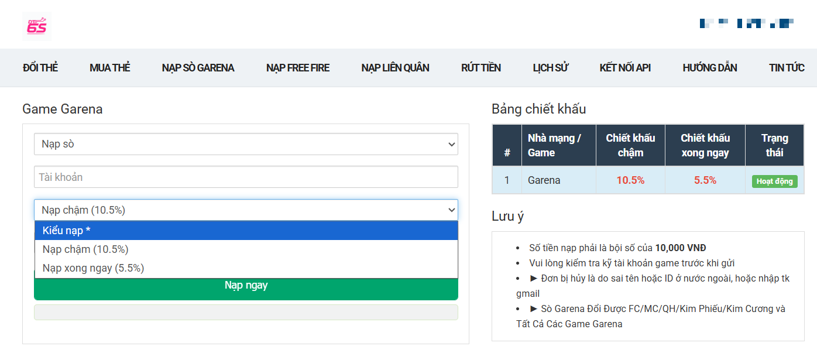The width and height of the screenshot is (817, 353).
Task: Go to TIN TỨC news page
Action: point(787,68)
